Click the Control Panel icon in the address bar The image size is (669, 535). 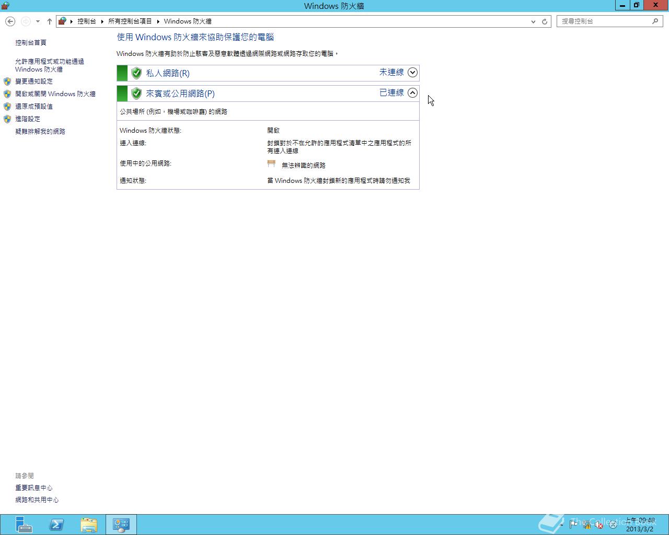(x=62, y=21)
